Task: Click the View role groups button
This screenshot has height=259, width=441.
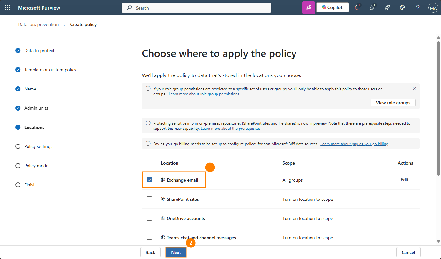Action: 393,103
